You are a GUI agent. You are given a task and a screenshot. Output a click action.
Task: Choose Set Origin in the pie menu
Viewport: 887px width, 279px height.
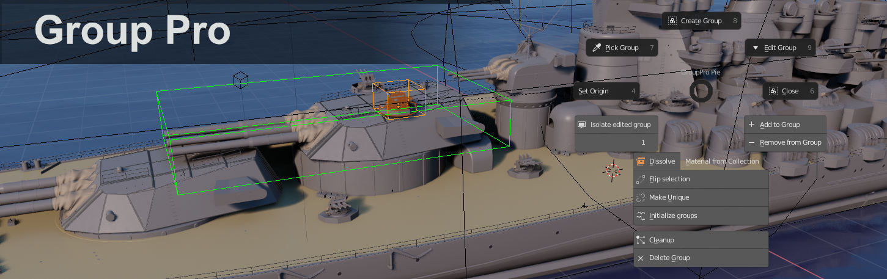pyautogui.click(x=607, y=91)
